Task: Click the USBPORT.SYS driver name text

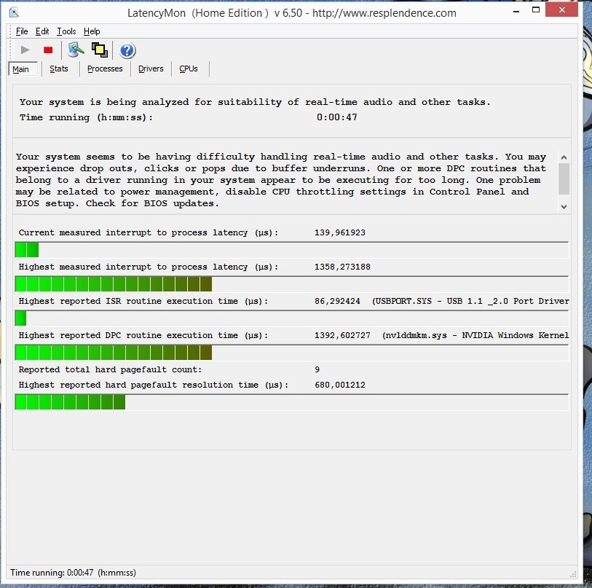Action: coord(470,302)
